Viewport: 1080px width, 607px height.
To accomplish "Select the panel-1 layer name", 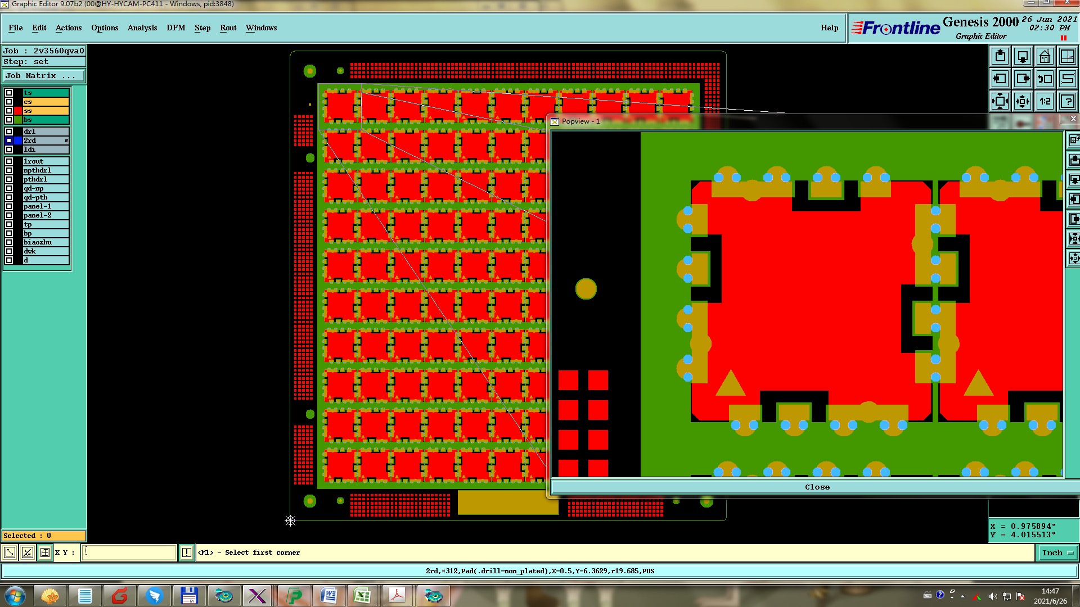I will (46, 206).
